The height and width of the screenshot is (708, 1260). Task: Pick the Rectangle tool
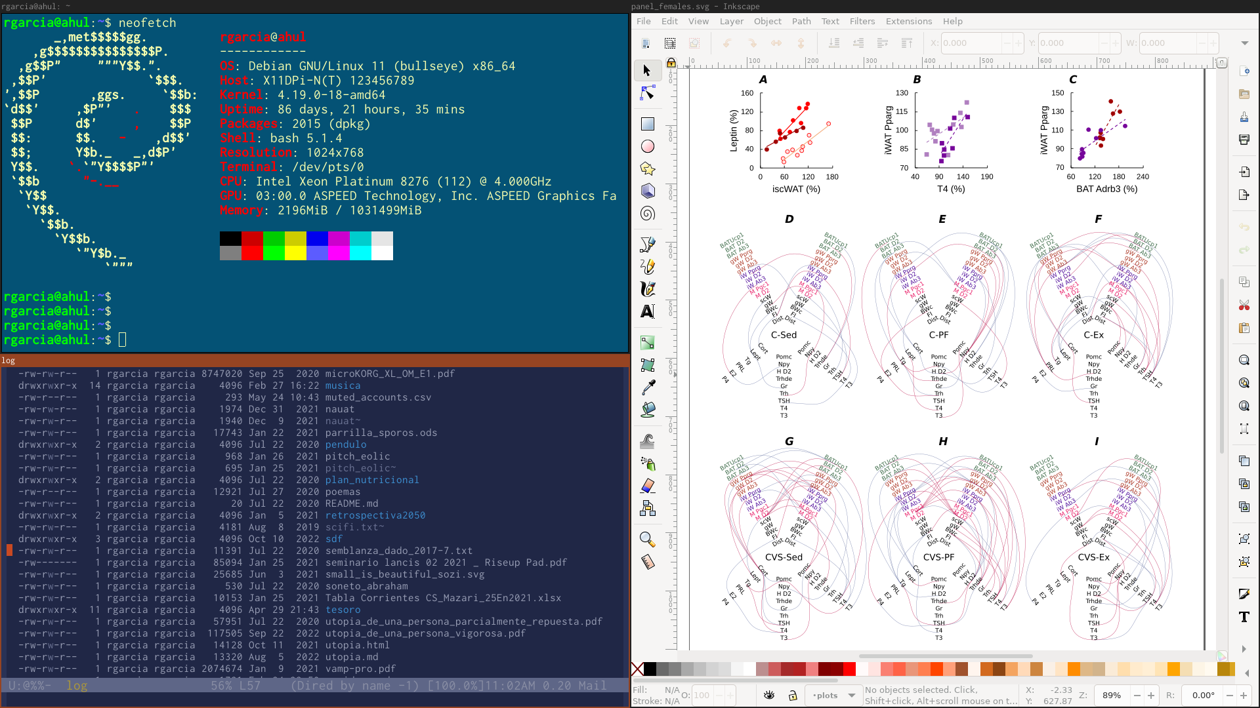[x=648, y=124]
